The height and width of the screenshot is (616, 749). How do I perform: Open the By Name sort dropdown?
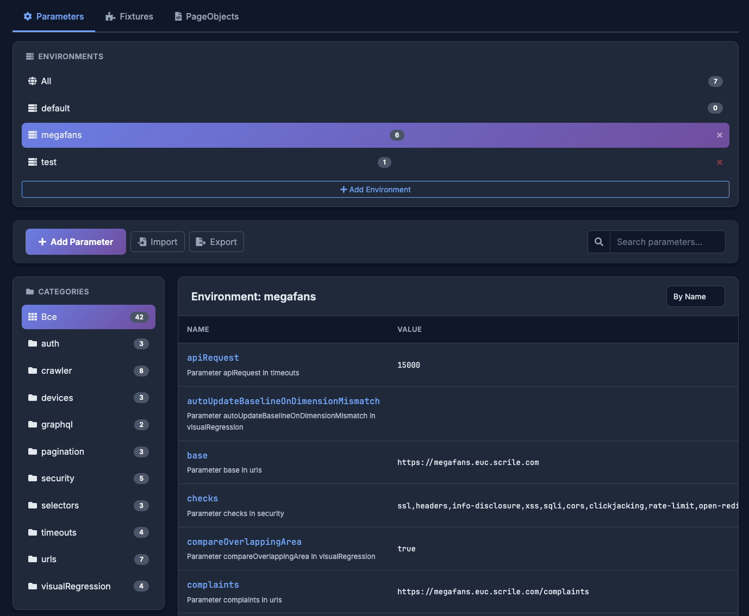point(695,297)
